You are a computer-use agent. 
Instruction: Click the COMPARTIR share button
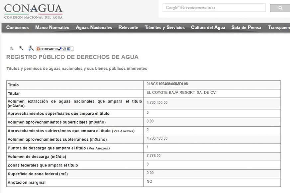click(49, 49)
